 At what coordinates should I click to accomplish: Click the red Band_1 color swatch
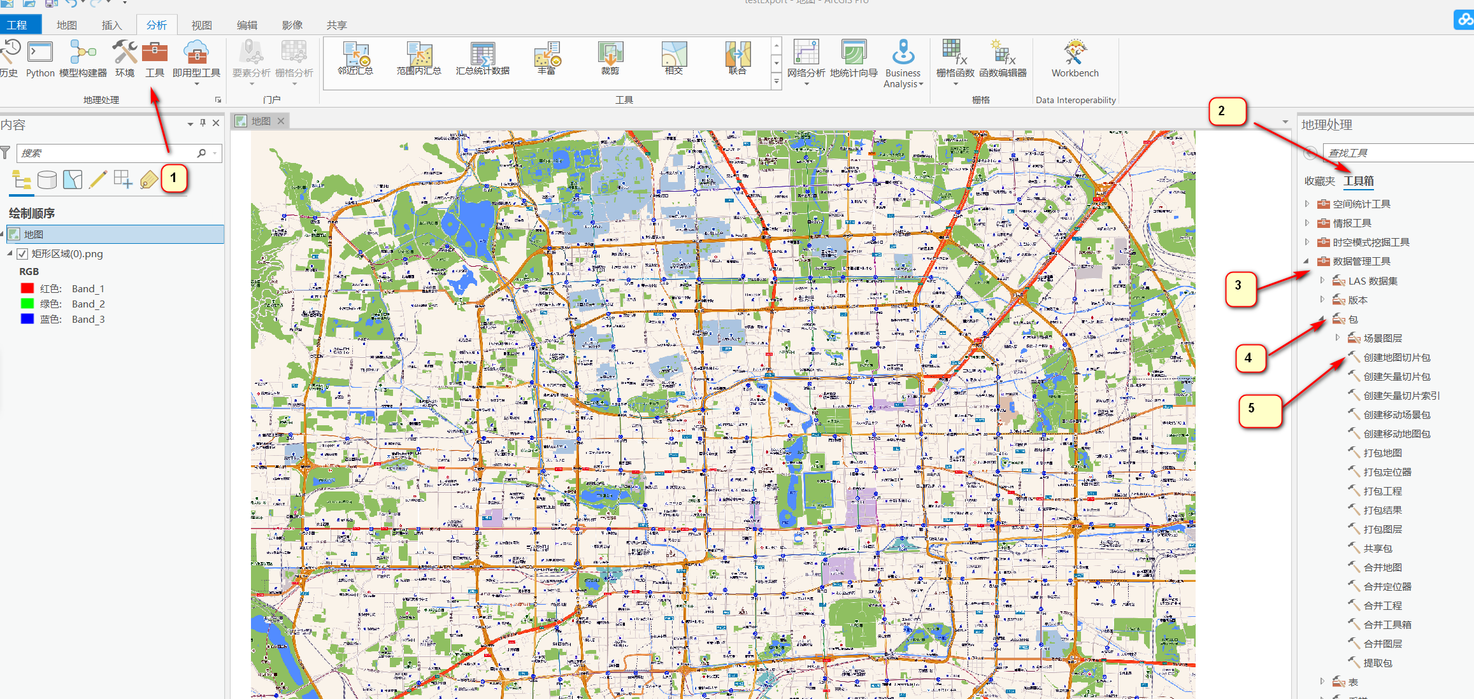click(x=27, y=288)
